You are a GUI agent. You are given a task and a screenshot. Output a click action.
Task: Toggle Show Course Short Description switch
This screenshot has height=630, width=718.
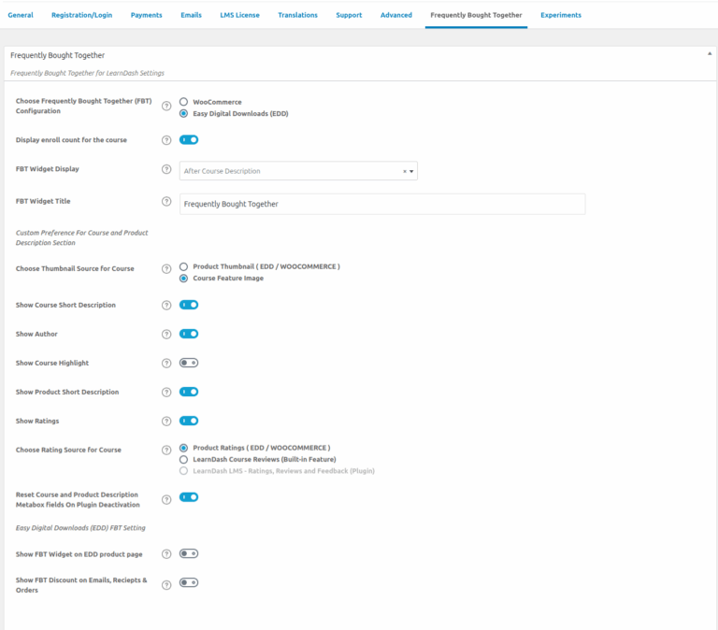tap(189, 305)
